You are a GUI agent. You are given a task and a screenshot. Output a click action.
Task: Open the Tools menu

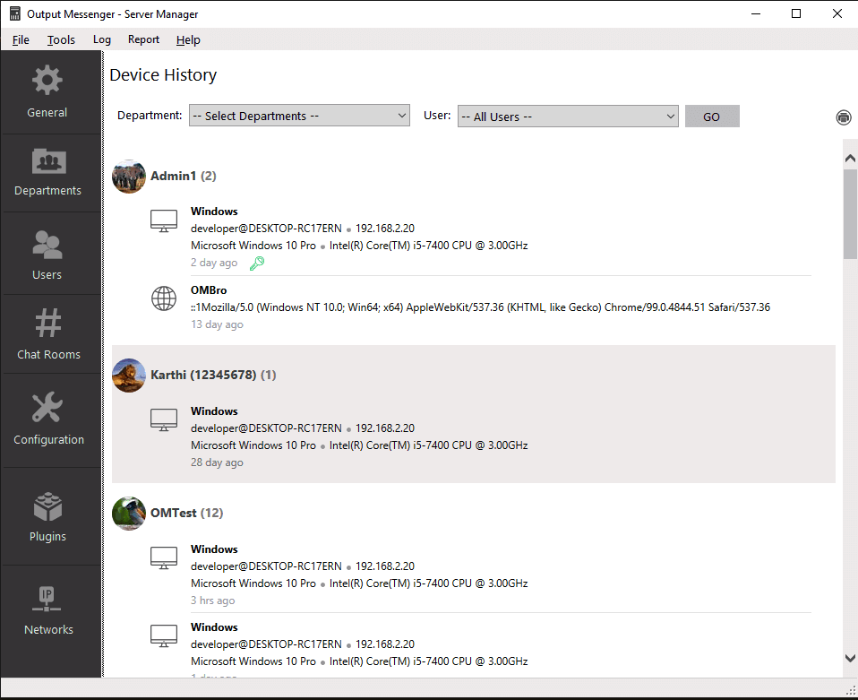click(61, 40)
